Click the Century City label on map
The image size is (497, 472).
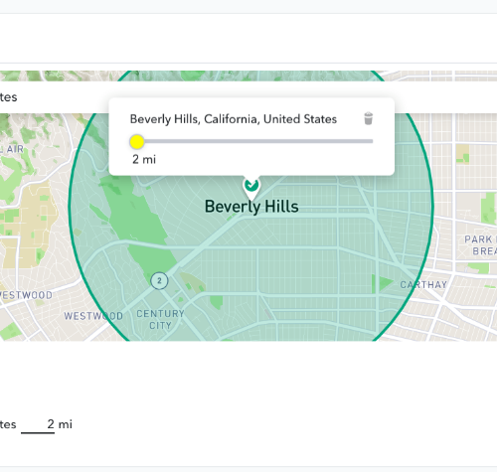[160, 319]
